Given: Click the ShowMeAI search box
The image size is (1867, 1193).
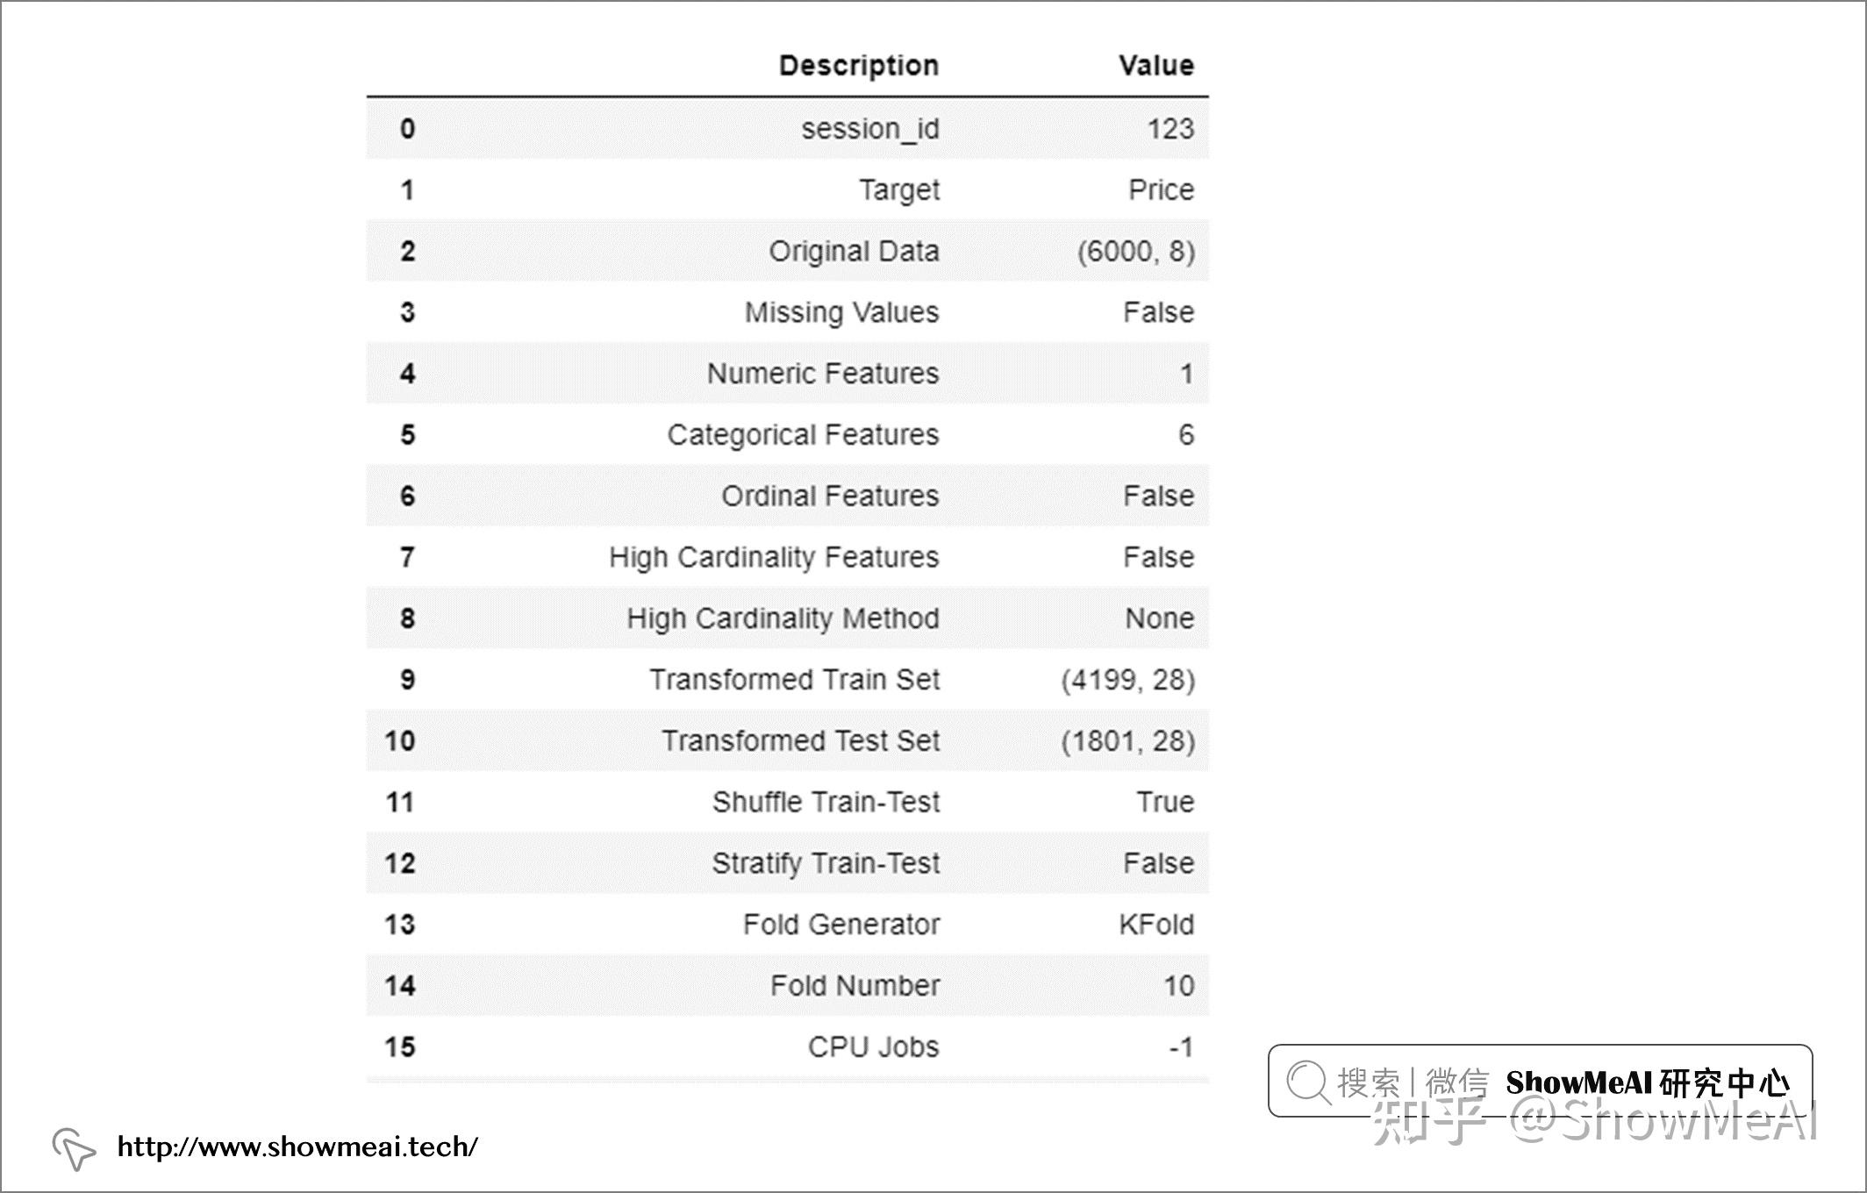Looking at the screenshot, I should [x=1540, y=1081].
